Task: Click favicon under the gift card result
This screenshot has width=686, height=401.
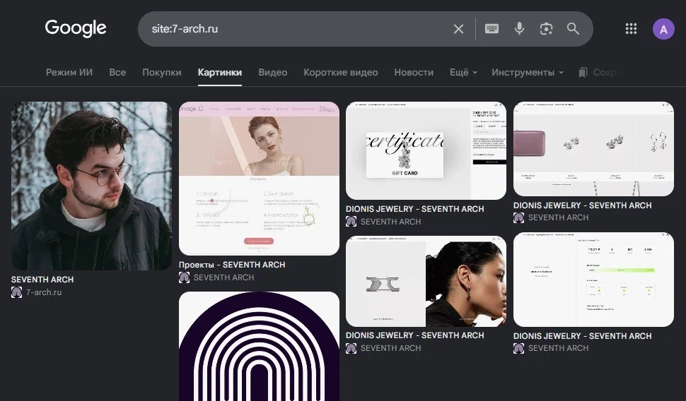Action: pyautogui.click(x=351, y=222)
